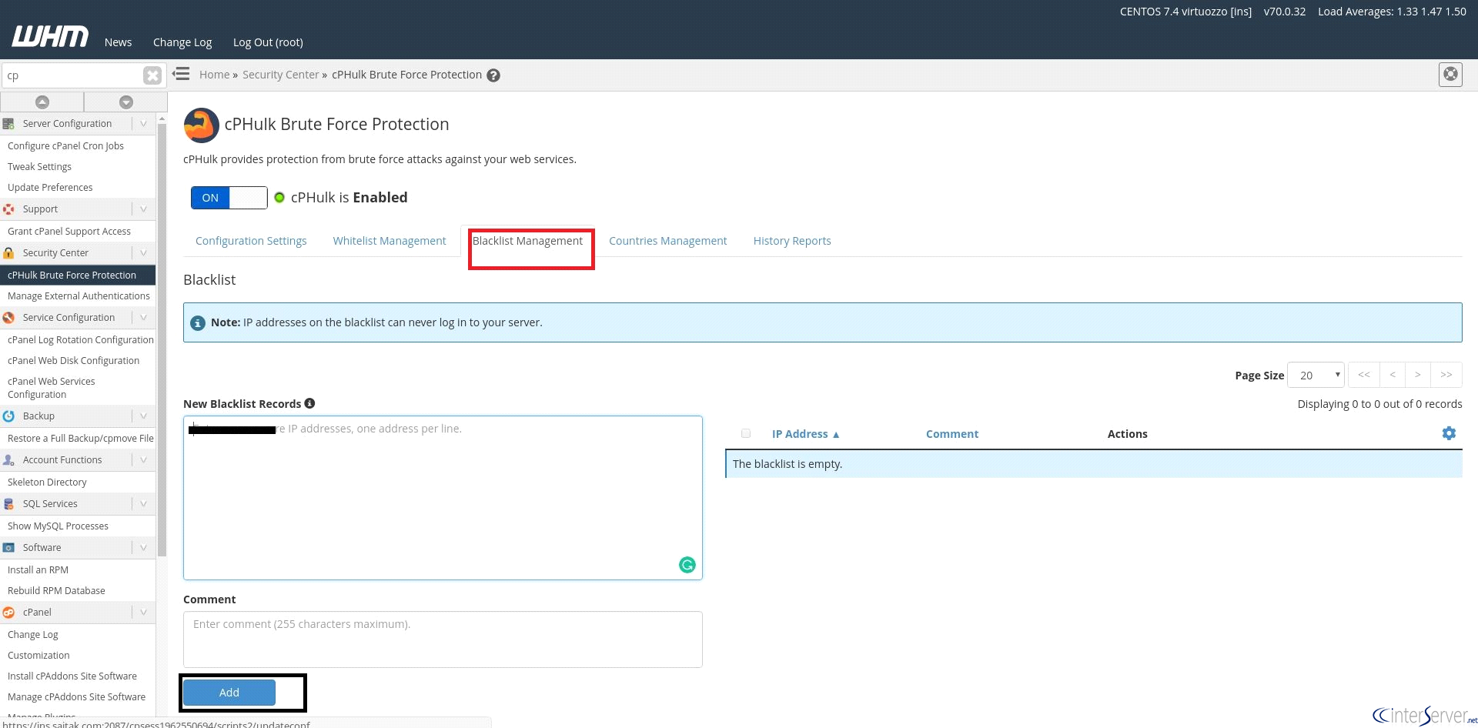Image resolution: width=1478 pixels, height=728 pixels.
Task: Collapse the Support section chevron
Action: pos(143,209)
